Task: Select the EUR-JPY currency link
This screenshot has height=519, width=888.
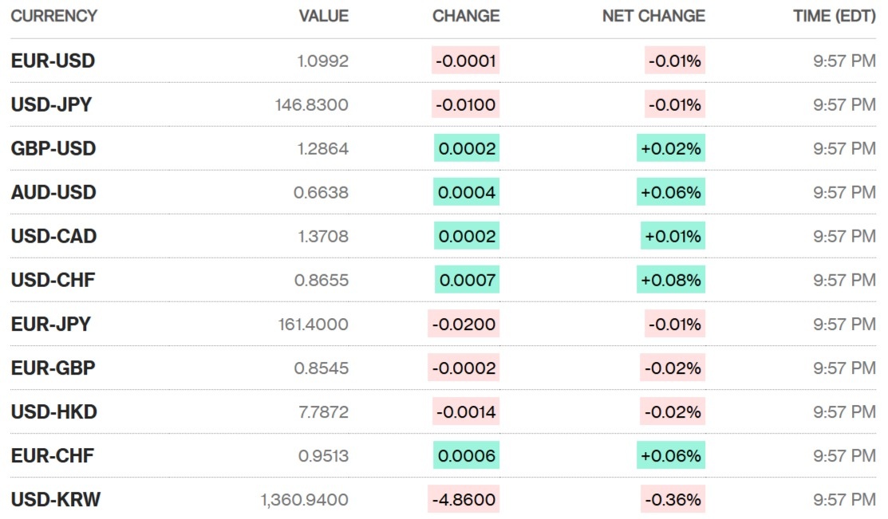Action: [x=50, y=324]
